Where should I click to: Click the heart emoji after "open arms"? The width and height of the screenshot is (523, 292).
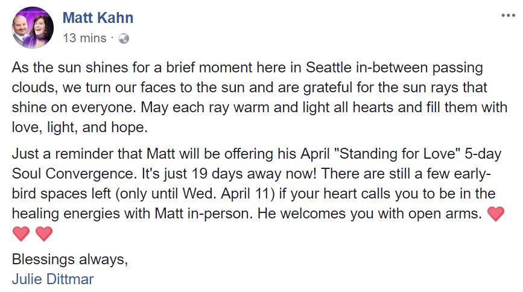point(495,214)
